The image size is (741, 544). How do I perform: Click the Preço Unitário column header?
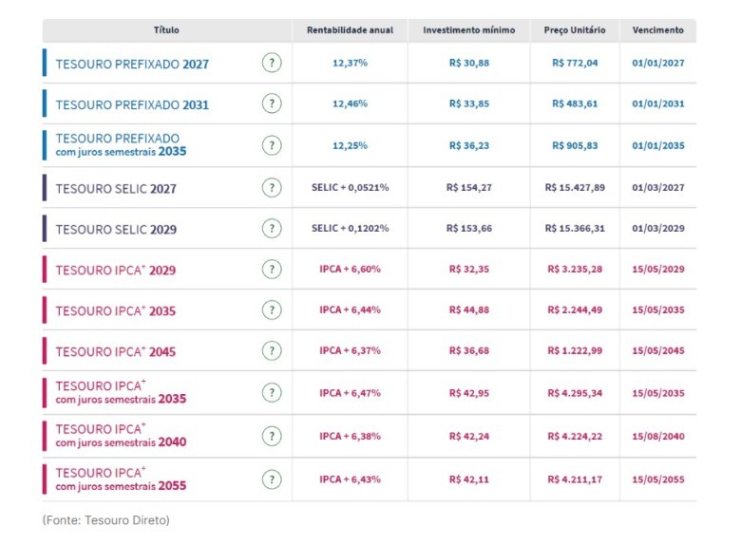(575, 30)
